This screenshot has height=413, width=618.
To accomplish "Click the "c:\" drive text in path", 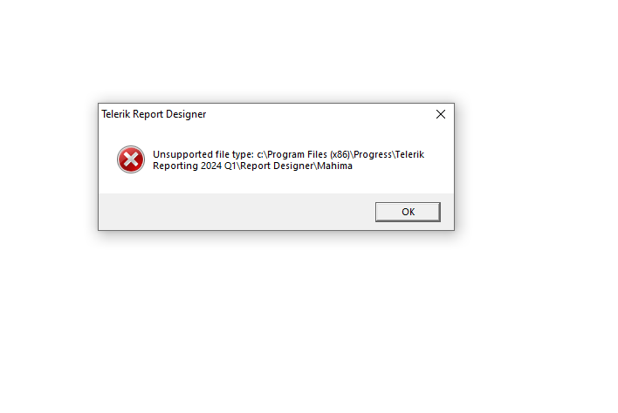I will pyautogui.click(x=261, y=154).
